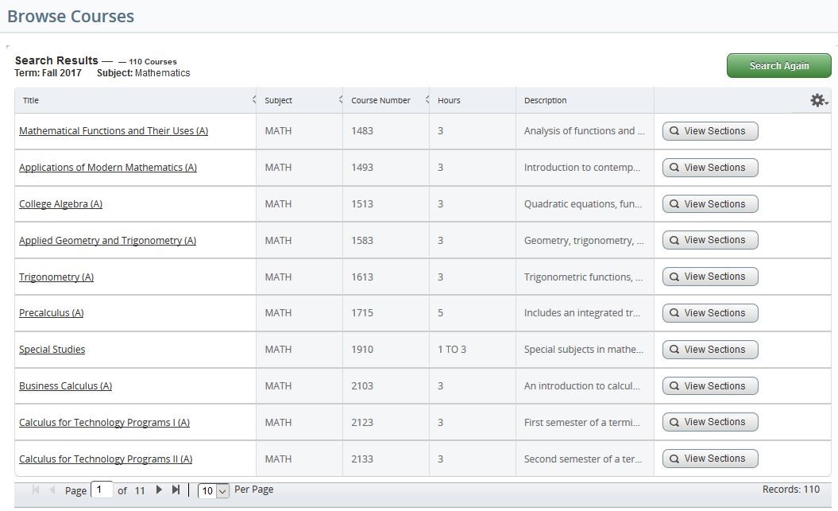Viewport: 838px width, 511px height.
Task: Click the Search Again button
Action: tap(778, 65)
